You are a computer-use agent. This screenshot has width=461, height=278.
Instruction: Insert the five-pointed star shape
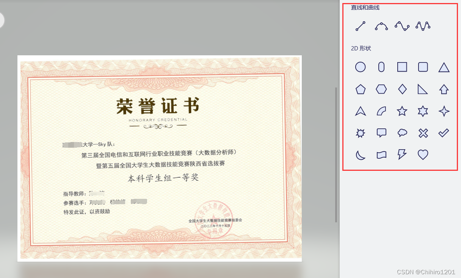[402, 111]
